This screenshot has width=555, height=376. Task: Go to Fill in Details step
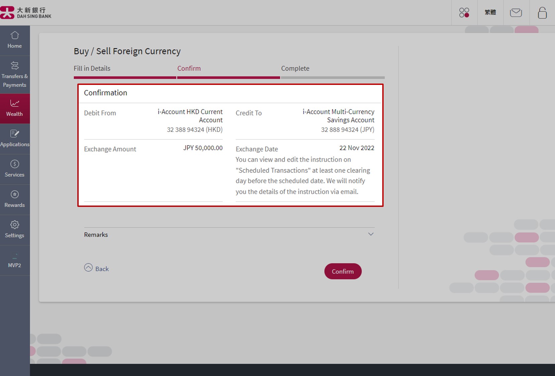92,68
